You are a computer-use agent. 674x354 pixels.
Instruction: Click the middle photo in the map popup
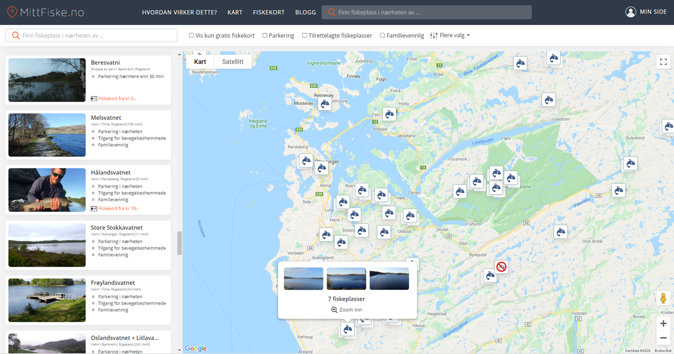coord(346,279)
